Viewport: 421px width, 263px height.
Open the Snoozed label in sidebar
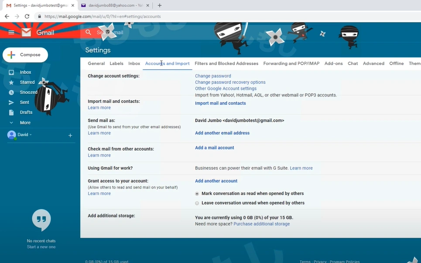pyautogui.click(x=28, y=92)
